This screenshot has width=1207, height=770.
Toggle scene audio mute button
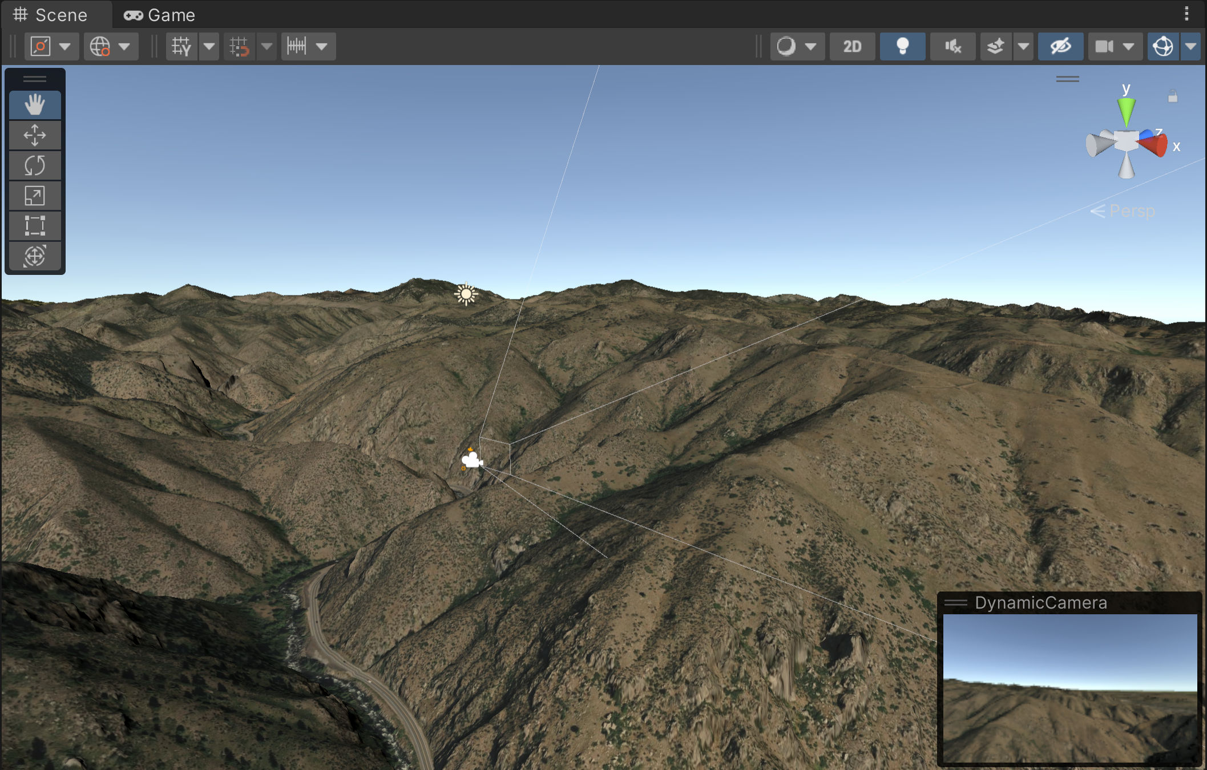pos(952,46)
